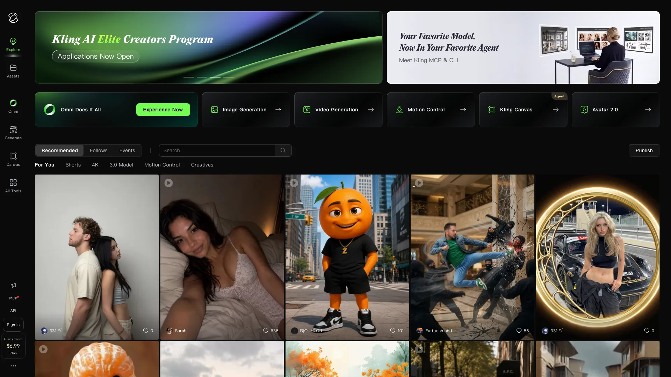Open Explore in the sidebar
Viewport: 671px width, 377px height.
point(13,45)
